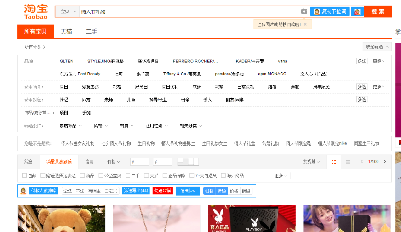Open 相关分类 filter dropdown
Image resolution: width=401 pixels, height=232 pixels.
[191, 126]
